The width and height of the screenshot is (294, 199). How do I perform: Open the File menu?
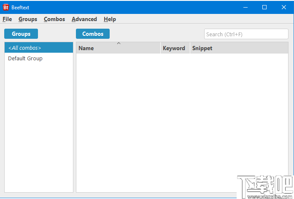[7, 19]
